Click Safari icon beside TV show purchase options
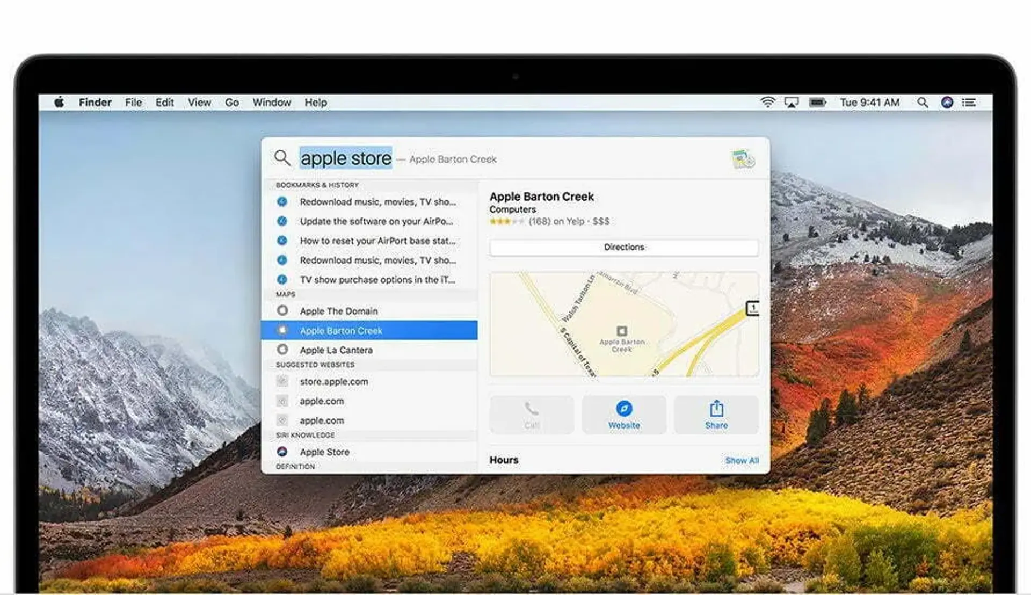1031x595 pixels. pos(282,279)
